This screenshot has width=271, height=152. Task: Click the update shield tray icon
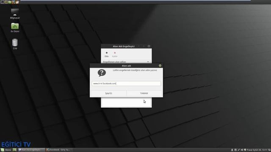[x=245, y=150]
